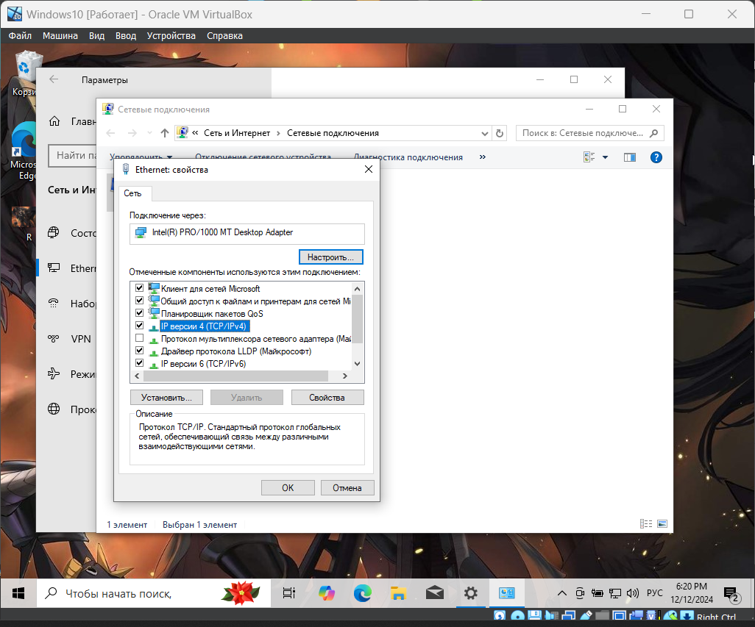Open Свойства of the selected component
This screenshot has height=627, width=755.
pos(327,398)
